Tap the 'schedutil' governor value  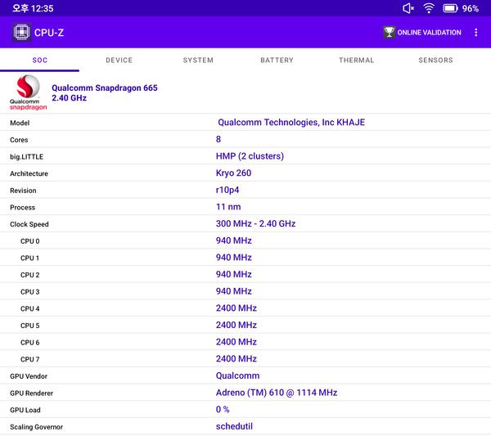pos(234,426)
